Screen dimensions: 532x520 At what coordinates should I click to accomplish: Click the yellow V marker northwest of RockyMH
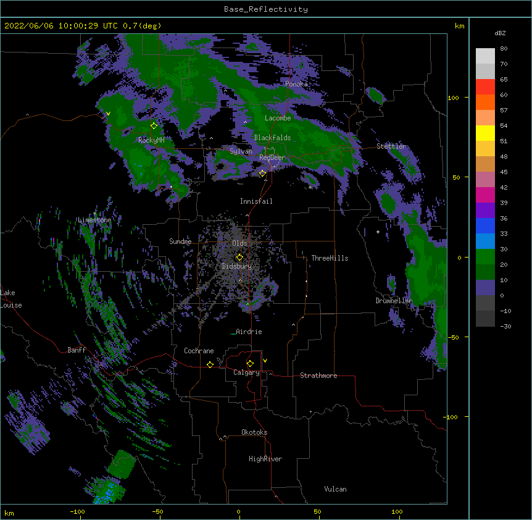point(108,114)
